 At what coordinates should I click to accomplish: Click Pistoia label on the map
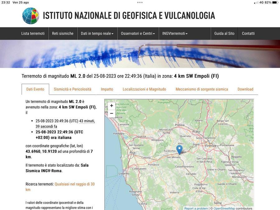point(180,125)
